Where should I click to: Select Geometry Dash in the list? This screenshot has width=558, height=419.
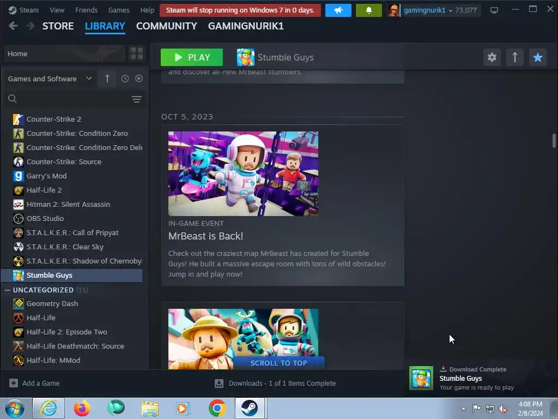pos(52,303)
